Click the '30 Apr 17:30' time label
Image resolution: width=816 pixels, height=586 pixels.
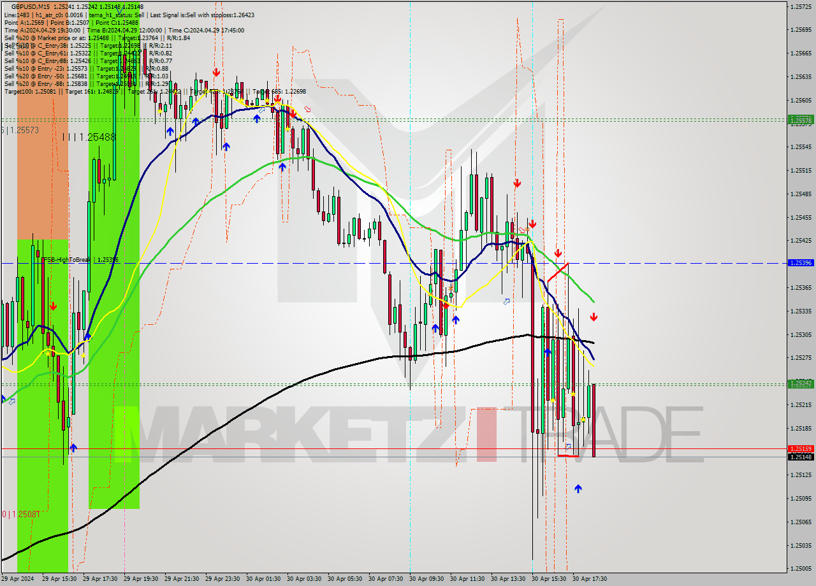pos(590,579)
